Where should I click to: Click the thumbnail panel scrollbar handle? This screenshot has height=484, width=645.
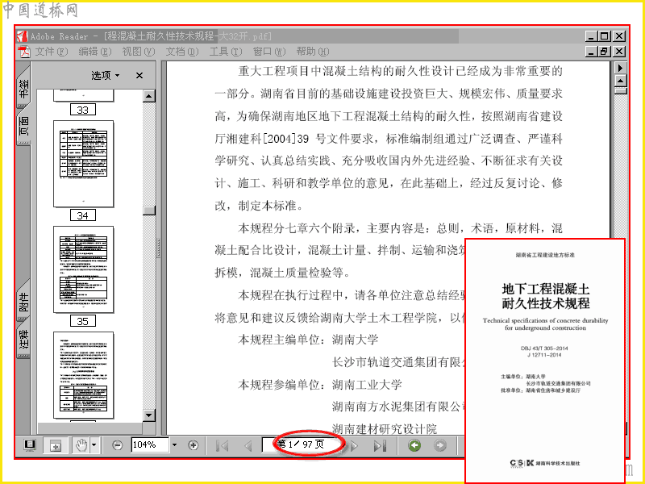tap(149, 210)
